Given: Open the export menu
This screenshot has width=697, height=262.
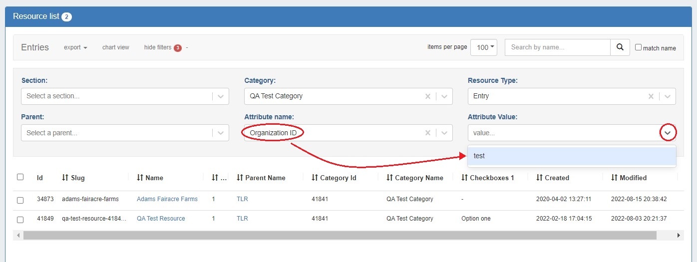Looking at the screenshot, I should pos(75,47).
